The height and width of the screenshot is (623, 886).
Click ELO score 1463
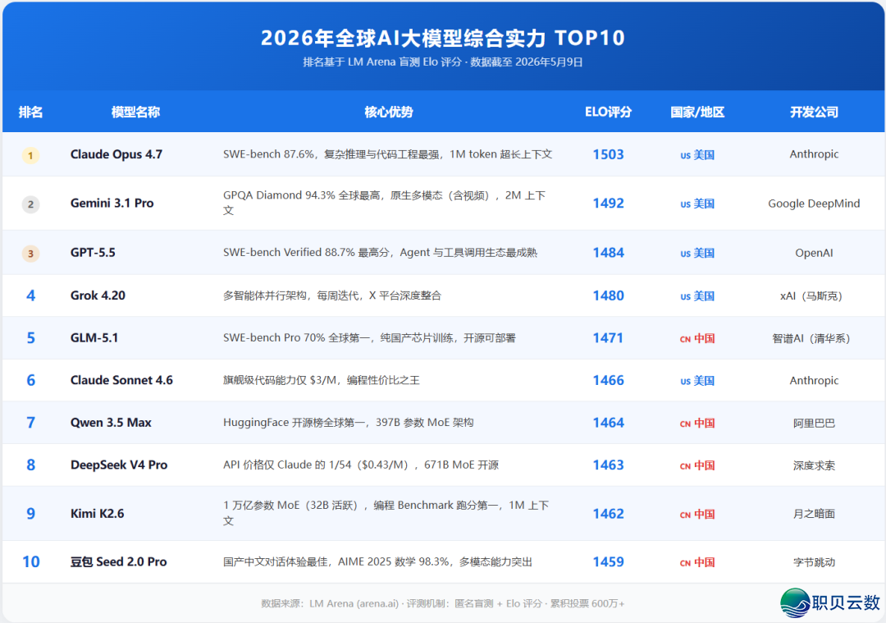pos(608,465)
